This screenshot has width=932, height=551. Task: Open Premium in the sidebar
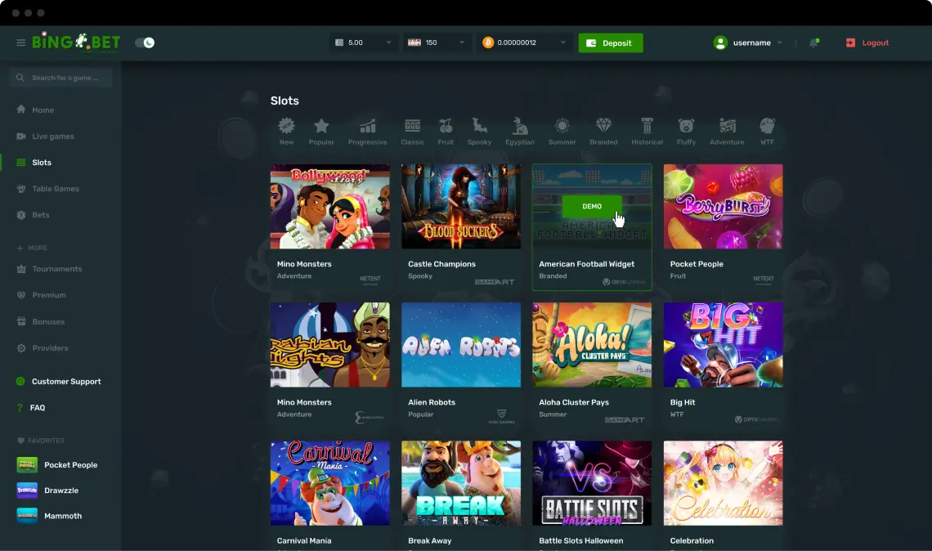[42, 295]
